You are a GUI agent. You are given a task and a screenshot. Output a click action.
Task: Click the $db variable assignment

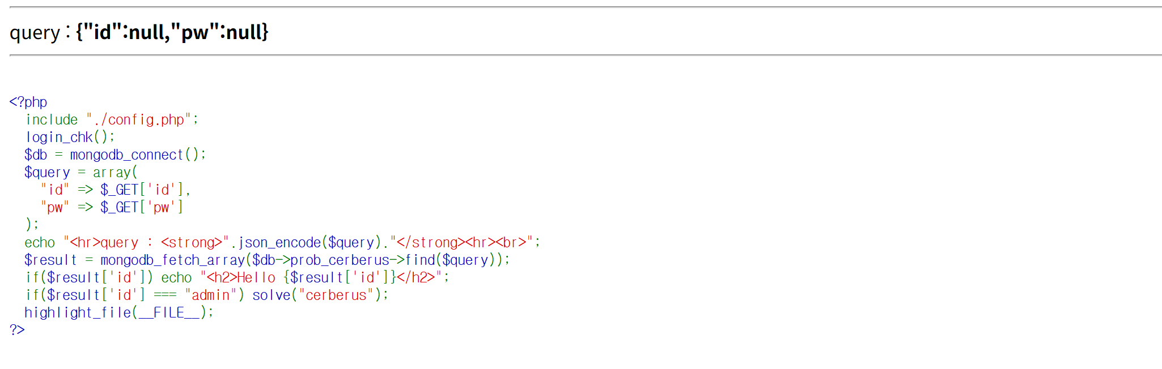36,155
